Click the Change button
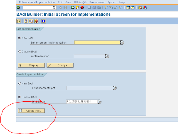 [x=60, y=65]
